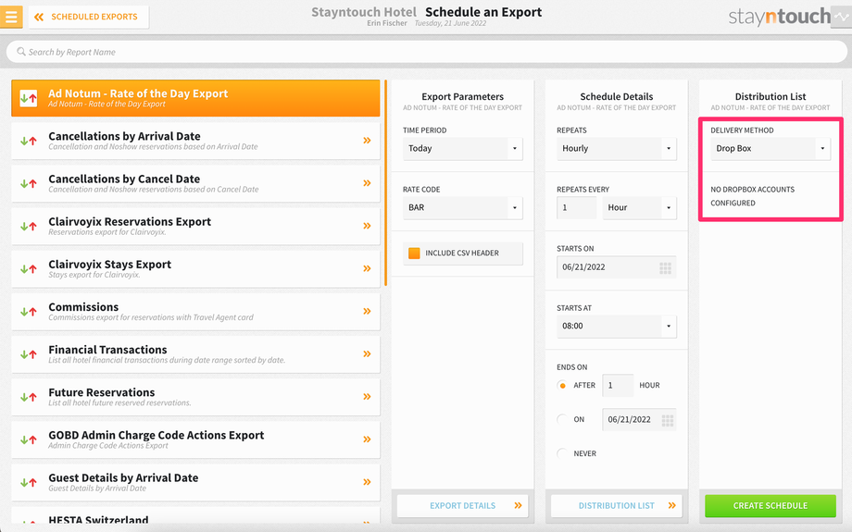The width and height of the screenshot is (852, 532).
Task: Open Future Reservations export
Action: click(195, 397)
